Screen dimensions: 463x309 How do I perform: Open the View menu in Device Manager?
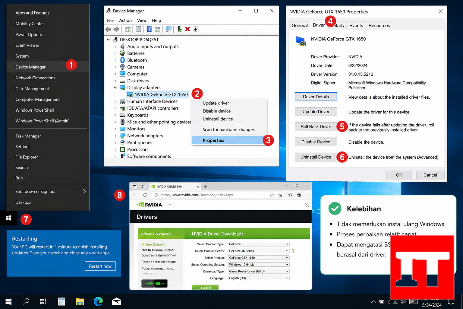tap(142, 21)
